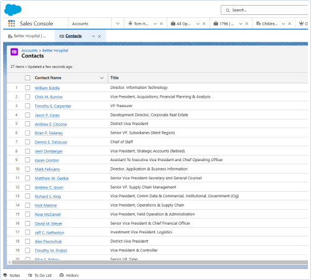The height and width of the screenshot is (280, 311).
Task: Open Notes utility icon
Action: pyautogui.click(x=6, y=275)
